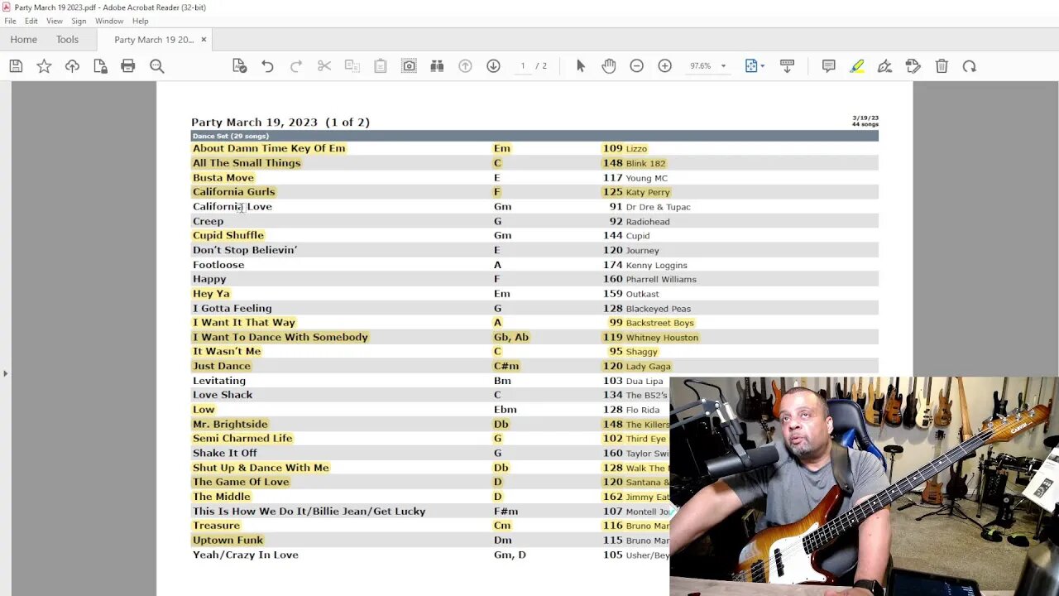Viewport: 1059px width, 596px height.
Task: Click song title 'Levitating'
Action: (x=219, y=381)
